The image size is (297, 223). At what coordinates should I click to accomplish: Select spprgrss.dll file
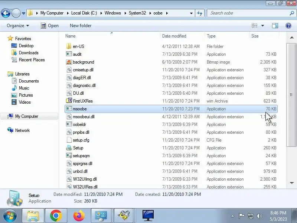coord(171,164)
